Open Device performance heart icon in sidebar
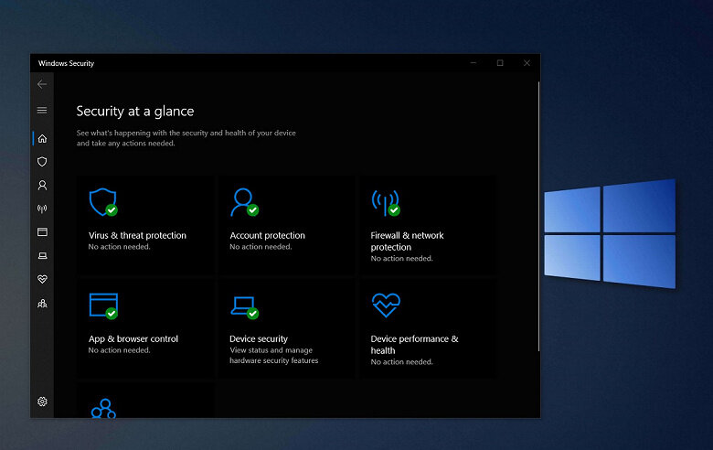 click(42, 279)
